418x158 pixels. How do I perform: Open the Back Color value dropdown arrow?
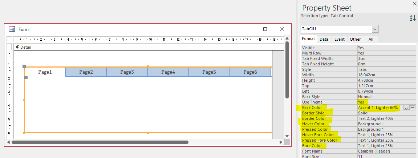406,108
